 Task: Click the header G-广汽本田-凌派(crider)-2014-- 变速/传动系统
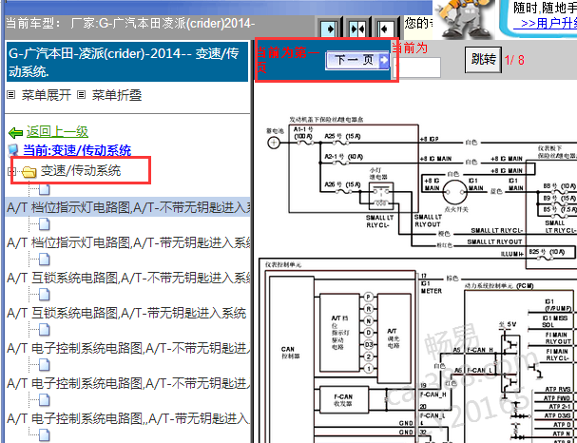coord(127,62)
